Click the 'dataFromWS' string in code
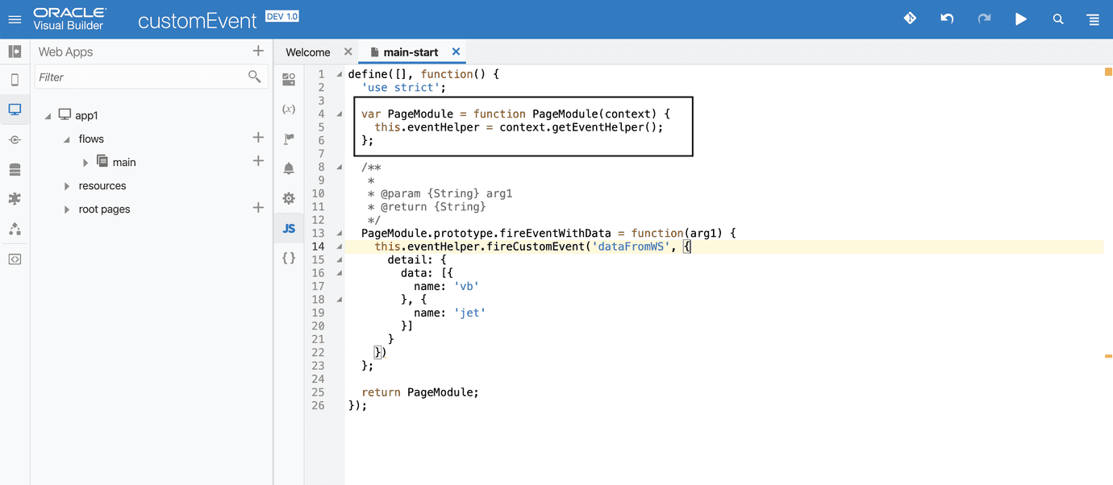The width and height of the screenshot is (1113, 485). pyautogui.click(x=632, y=246)
